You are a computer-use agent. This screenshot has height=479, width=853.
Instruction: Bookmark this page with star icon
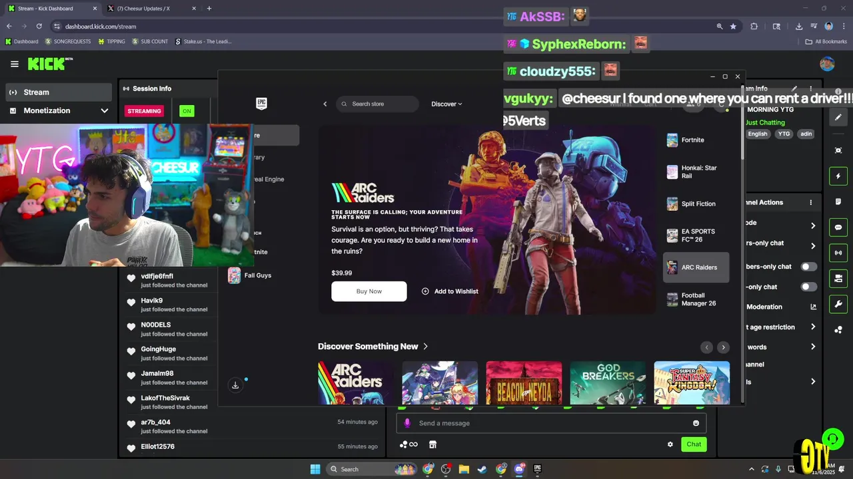tap(733, 27)
